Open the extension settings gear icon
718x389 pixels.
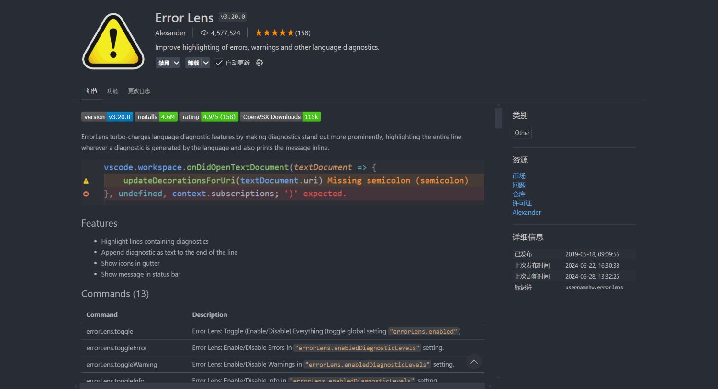(x=259, y=63)
